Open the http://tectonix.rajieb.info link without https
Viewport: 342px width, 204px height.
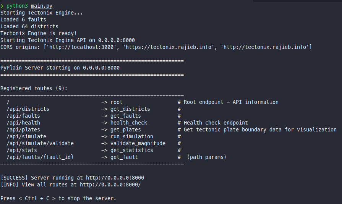click(x=266, y=47)
